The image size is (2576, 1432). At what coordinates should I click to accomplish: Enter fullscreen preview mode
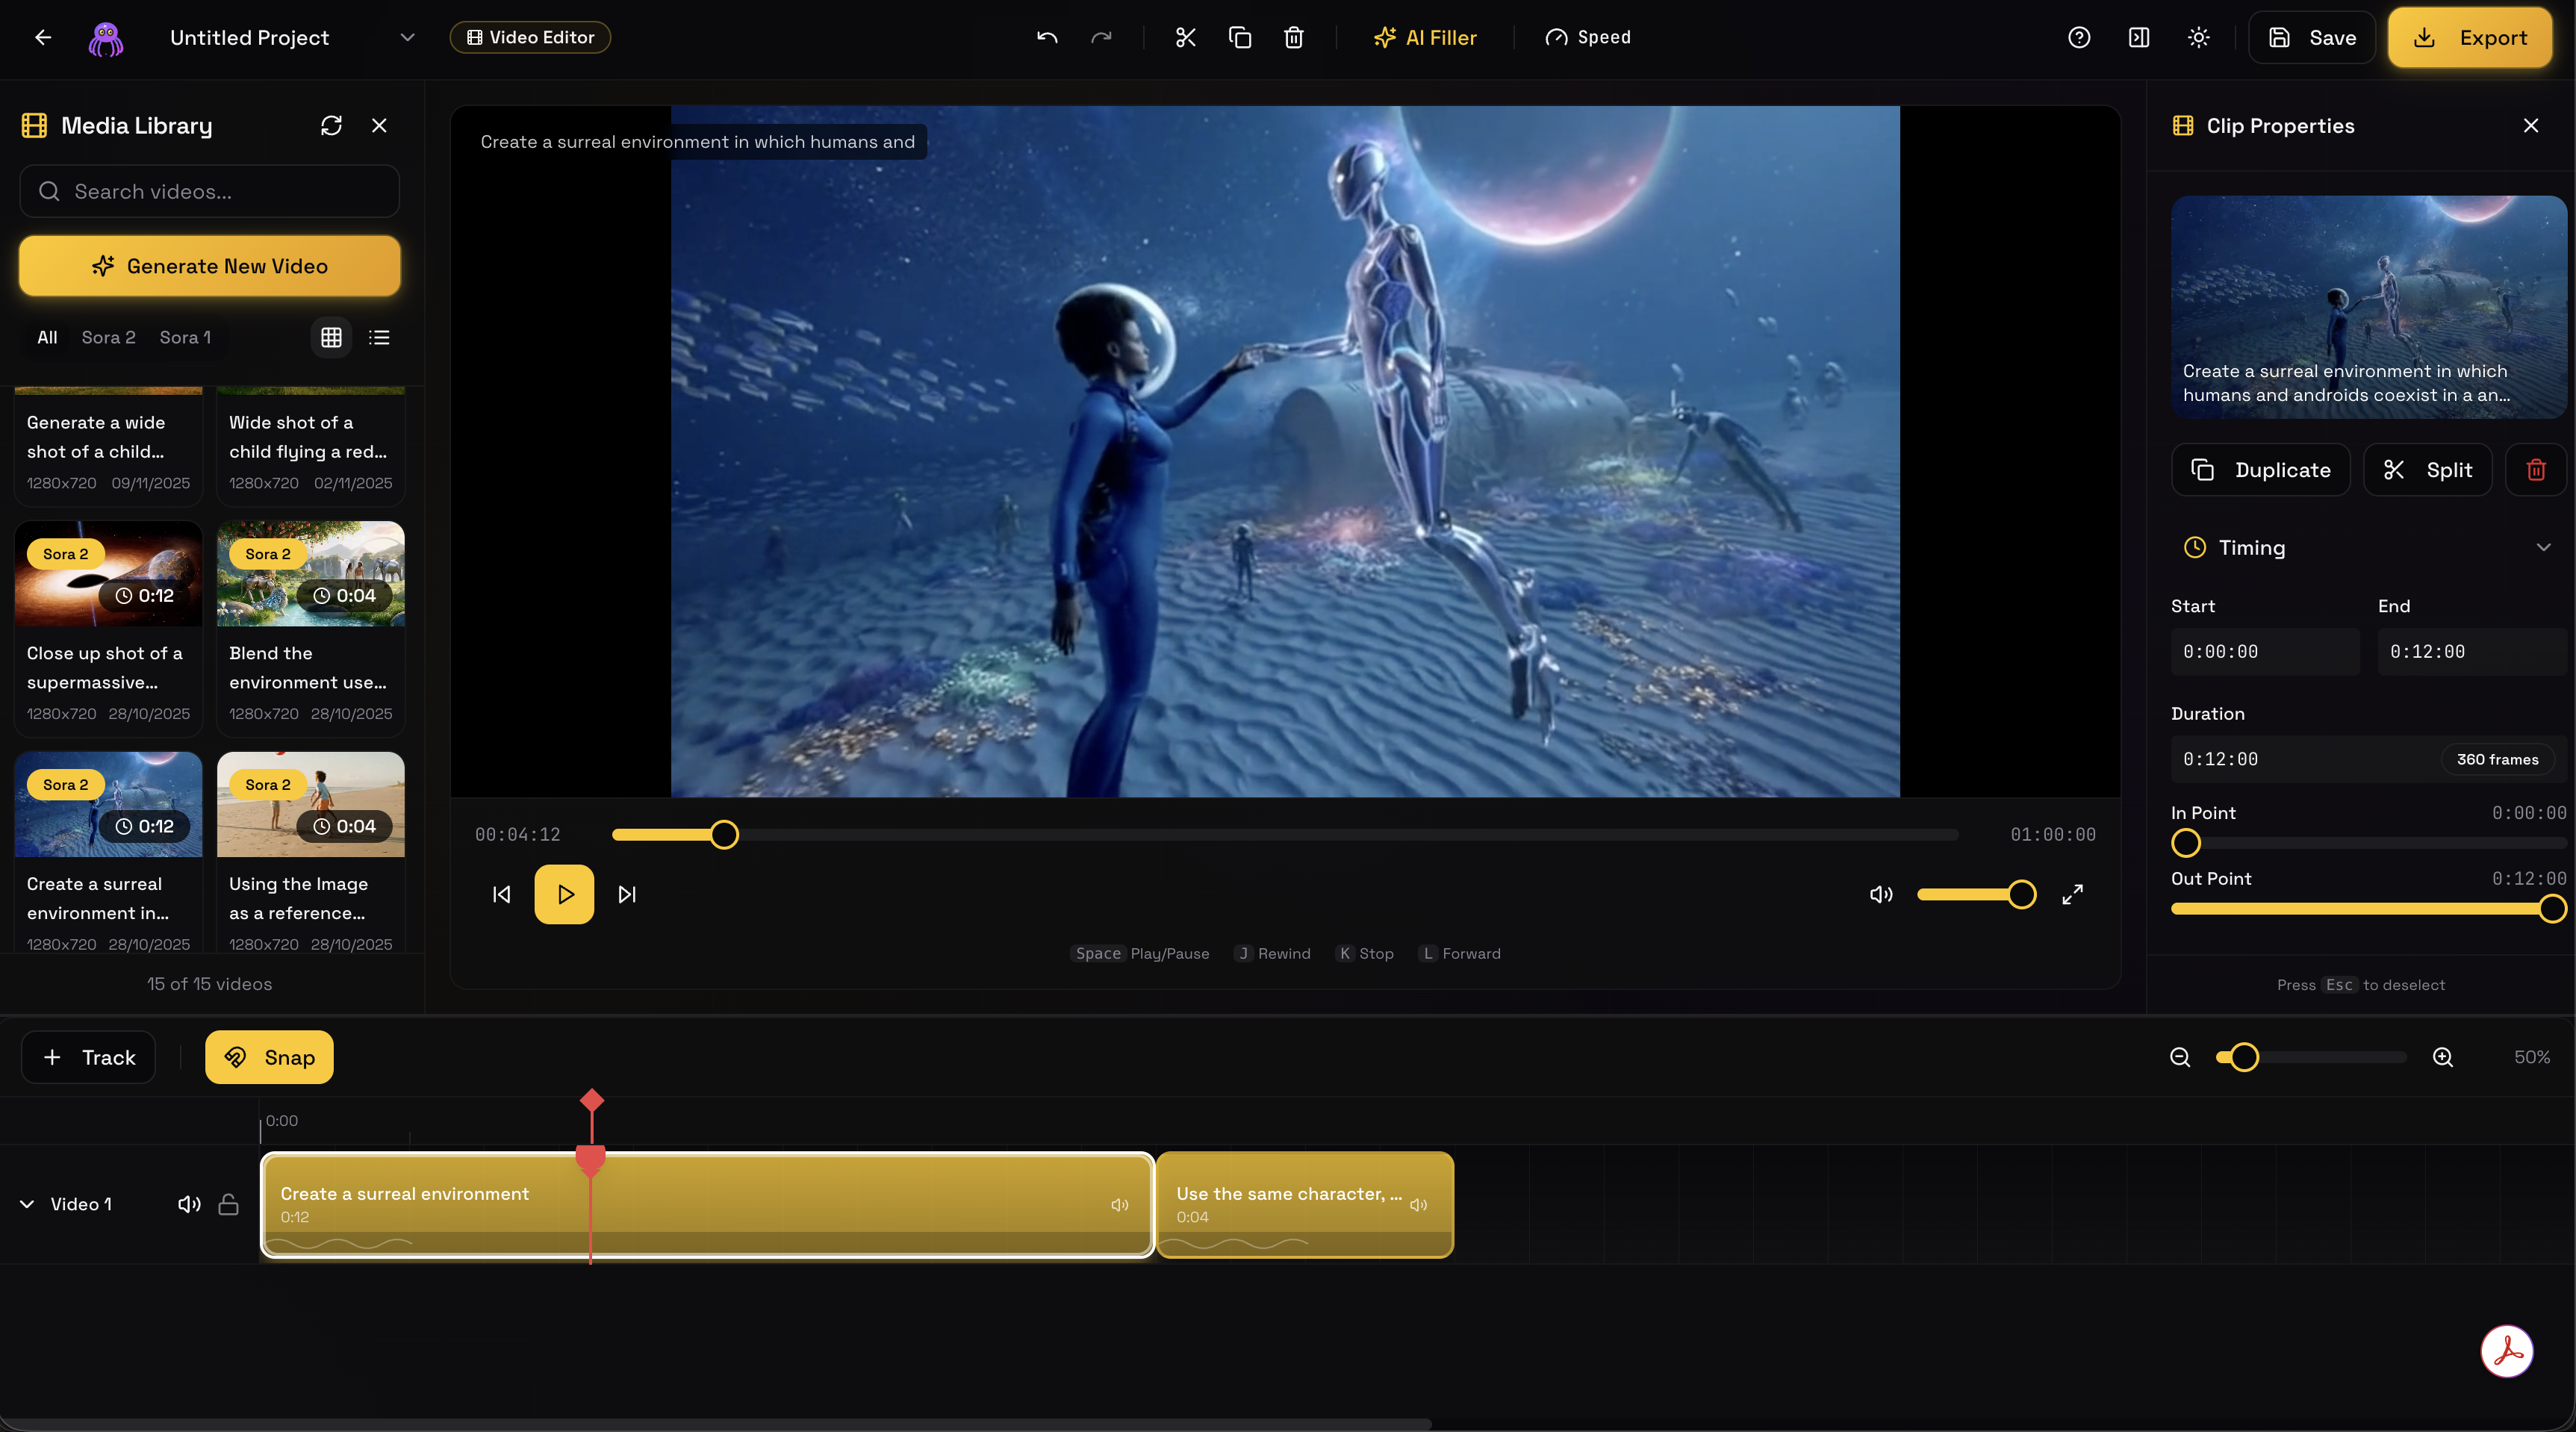pyautogui.click(x=2073, y=894)
